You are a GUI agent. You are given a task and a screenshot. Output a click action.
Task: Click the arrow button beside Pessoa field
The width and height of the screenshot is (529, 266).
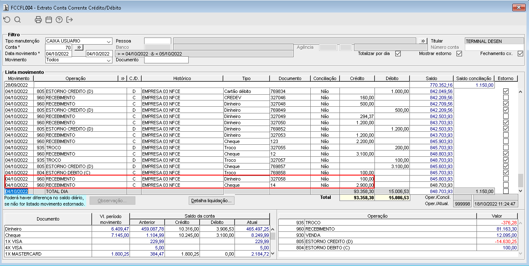coord(423,41)
